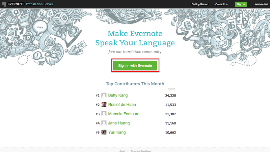
Task: Open the Contact Us menu item
Action: 221,4
